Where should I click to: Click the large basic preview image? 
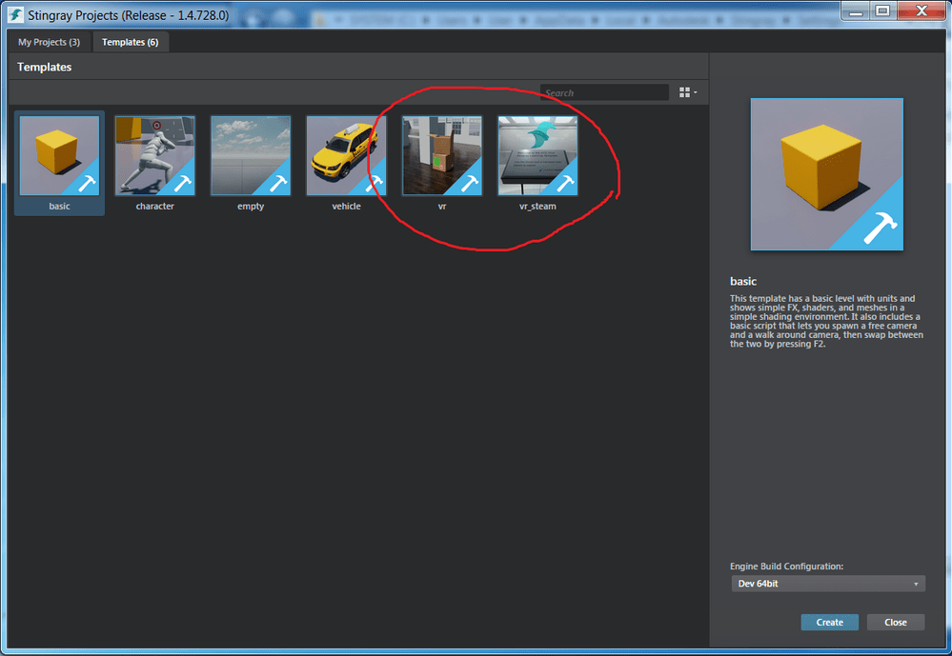[x=827, y=174]
